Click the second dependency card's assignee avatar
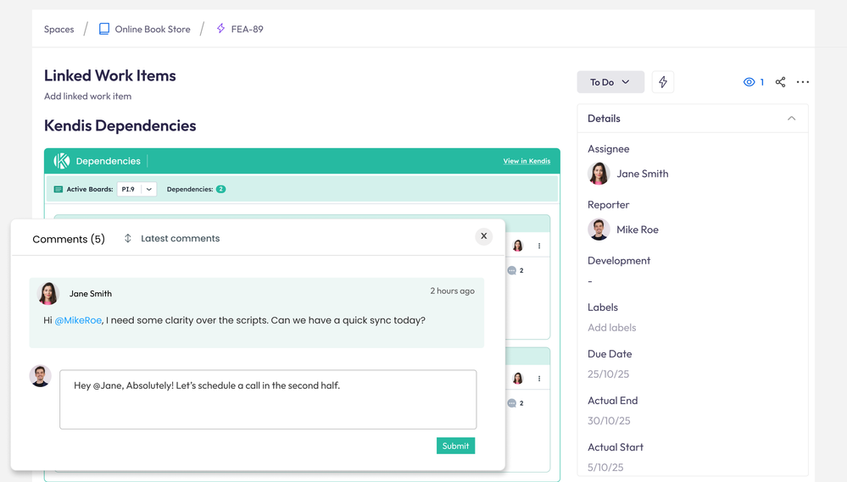The image size is (847, 482). pos(517,379)
